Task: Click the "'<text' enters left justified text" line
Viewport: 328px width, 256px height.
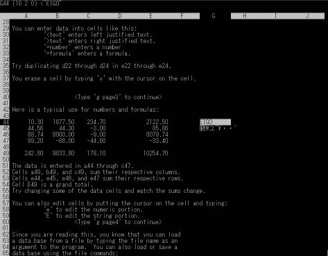Action: click(x=98, y=35)
